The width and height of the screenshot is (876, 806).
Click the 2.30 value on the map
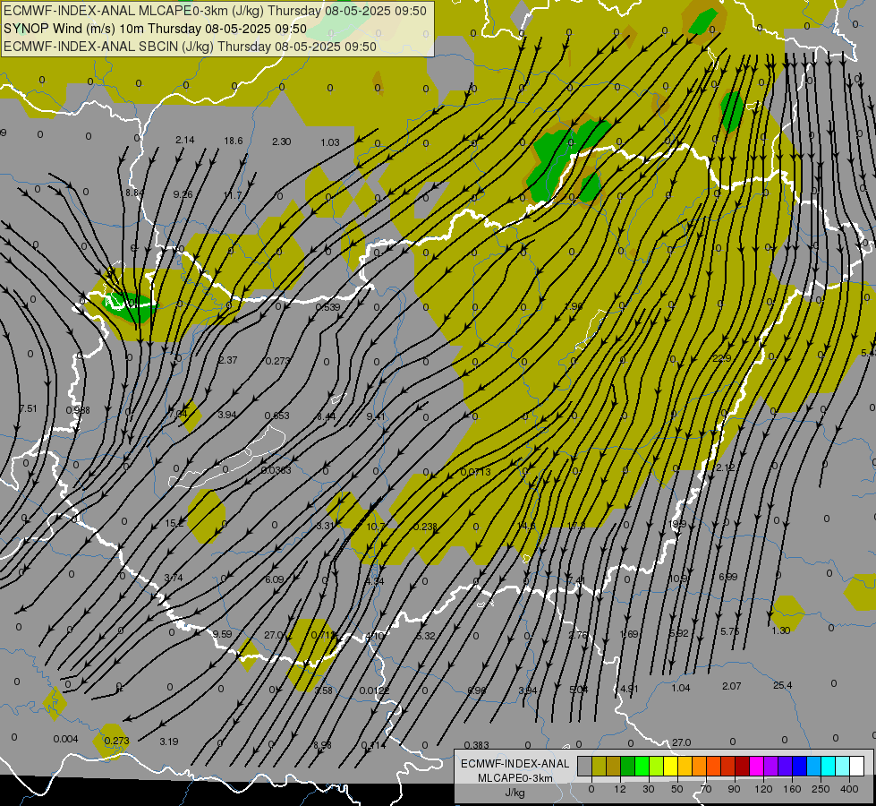(x=282, y=141)
